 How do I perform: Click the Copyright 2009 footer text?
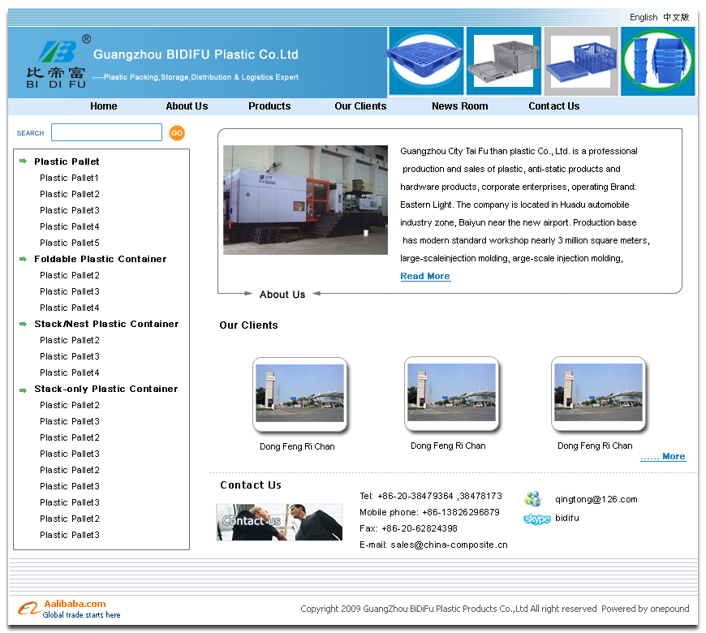click(x=449, y=609)
